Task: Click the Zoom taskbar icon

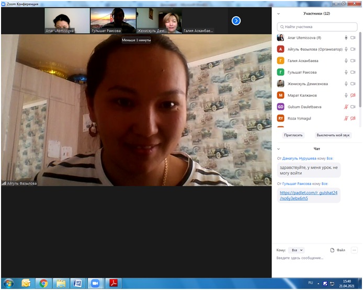Action: (x=95, y=283)
